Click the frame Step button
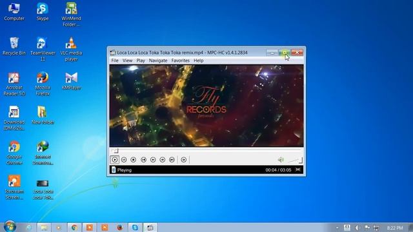The height and width of the screenshot is (232, 413). click(x=184, y=160)
